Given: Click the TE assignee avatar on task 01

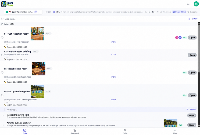Looking at the screenshot, I should pos(180,38).
